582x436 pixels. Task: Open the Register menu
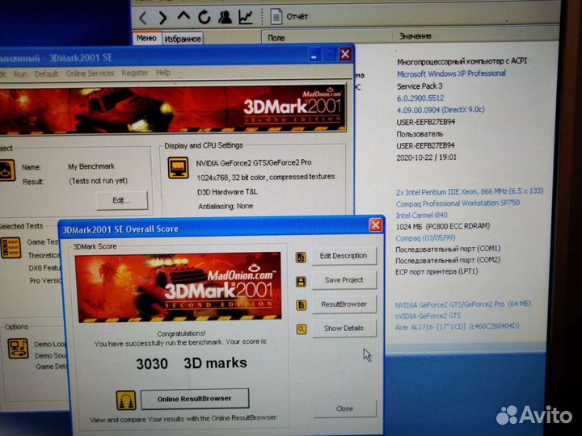point(135,73)
